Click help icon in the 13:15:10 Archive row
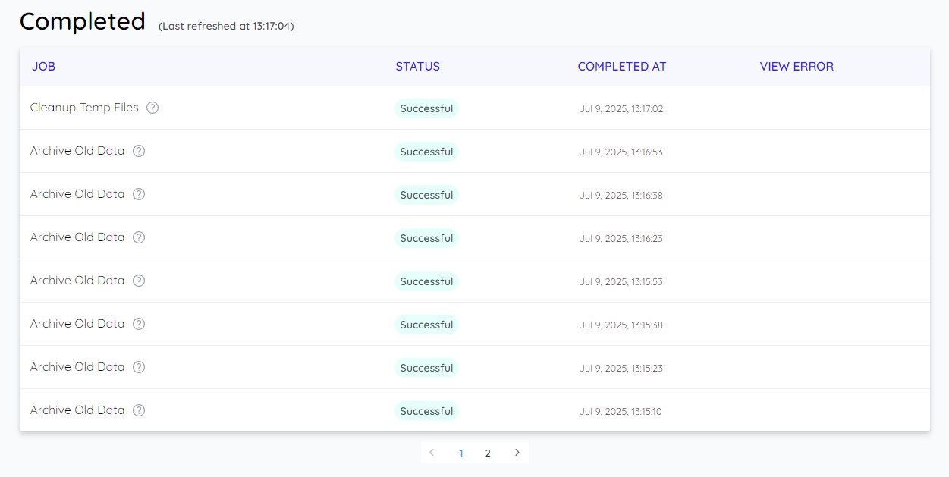 coord(139,410)
